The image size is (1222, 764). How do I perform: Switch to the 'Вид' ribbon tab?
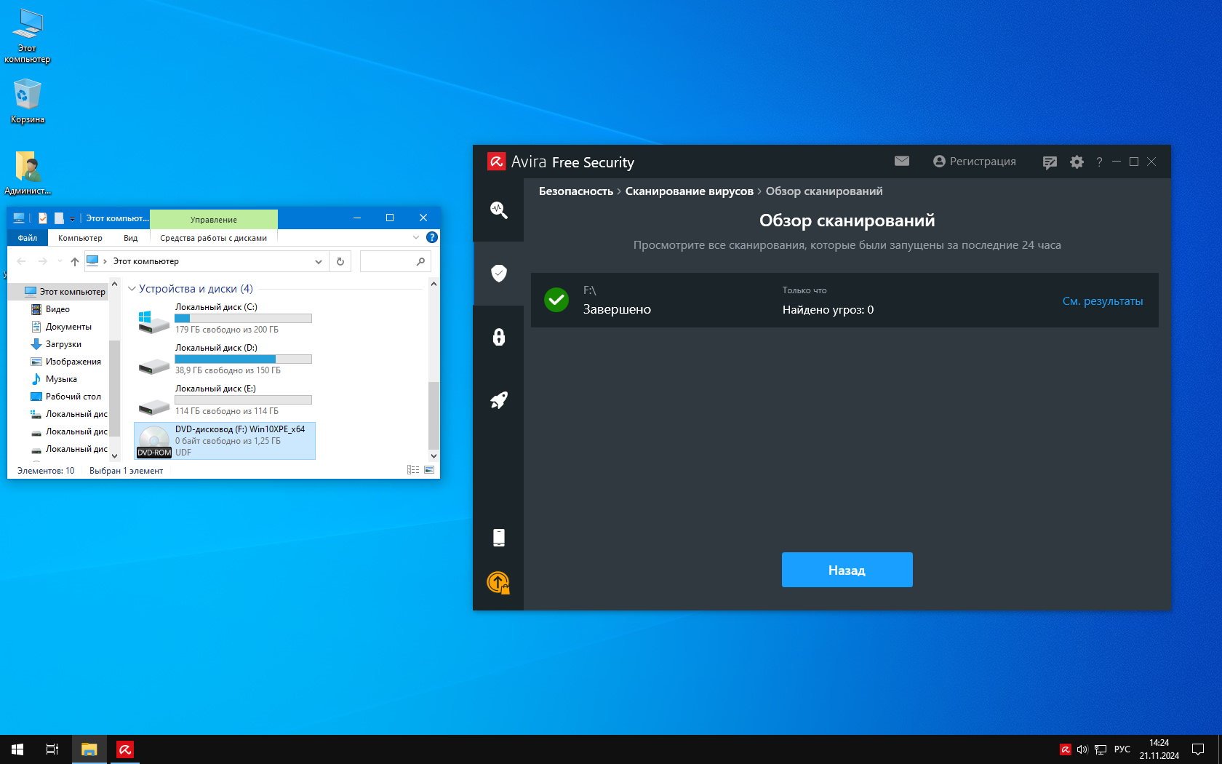130,238
